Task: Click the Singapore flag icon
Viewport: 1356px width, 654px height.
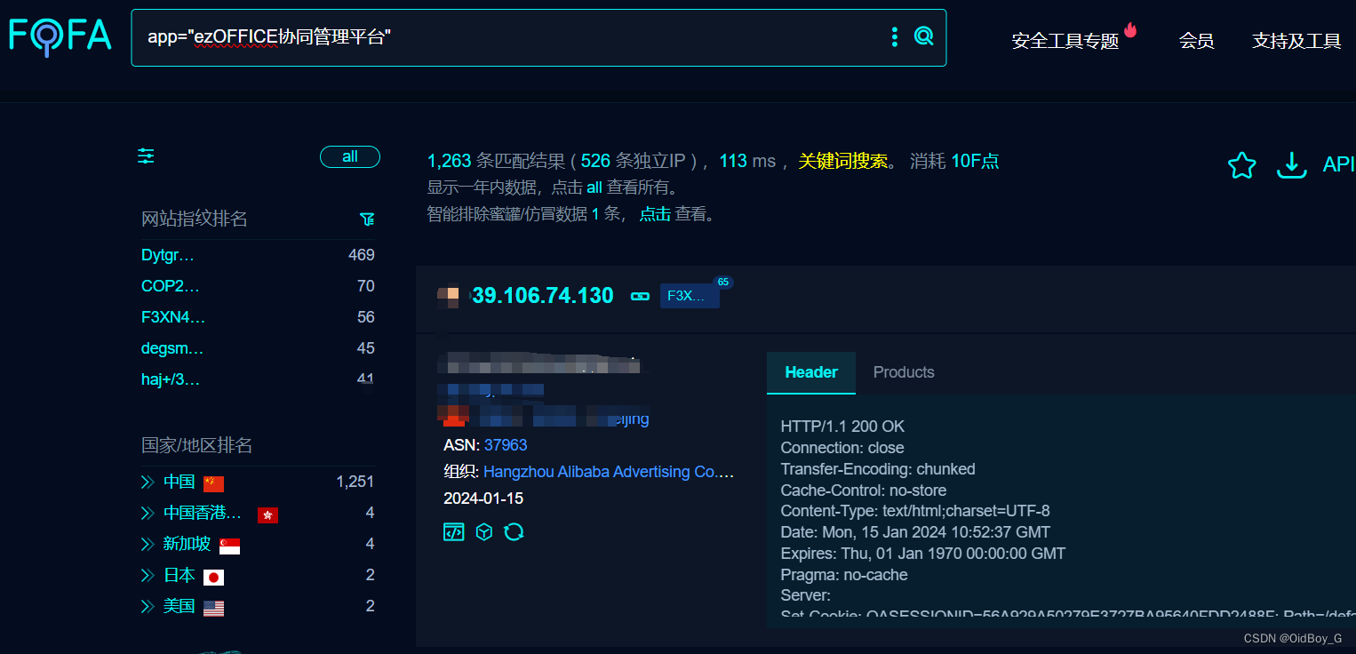Action: click(x=229, y=546)
